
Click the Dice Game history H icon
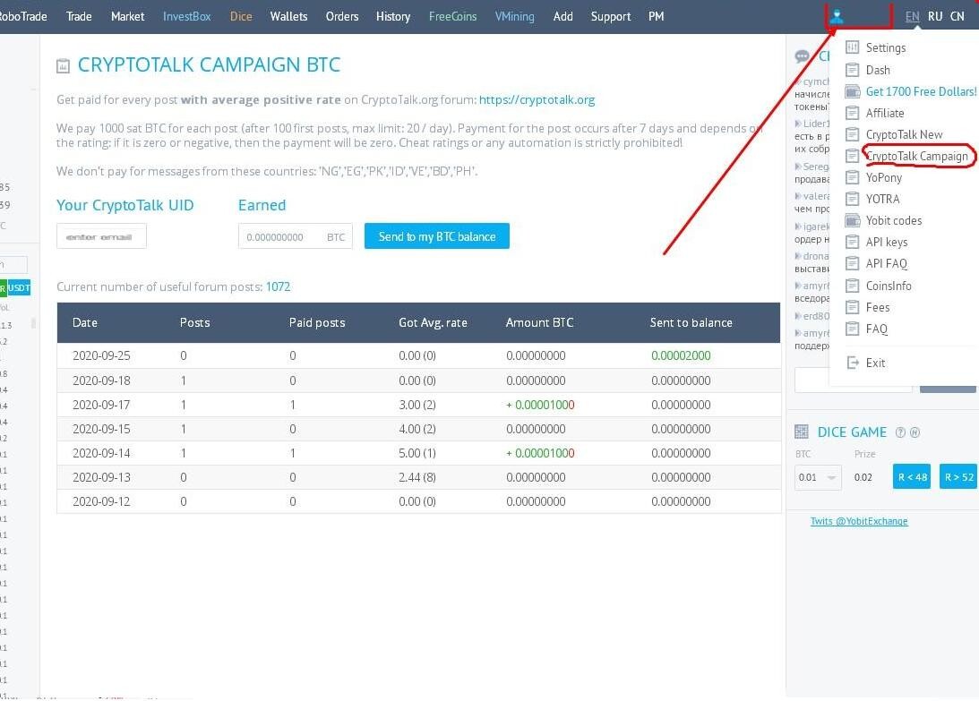915,432
